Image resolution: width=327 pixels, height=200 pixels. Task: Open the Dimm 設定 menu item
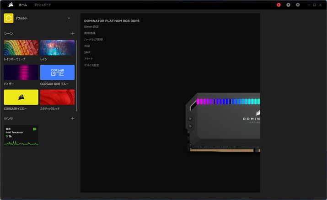91,27
